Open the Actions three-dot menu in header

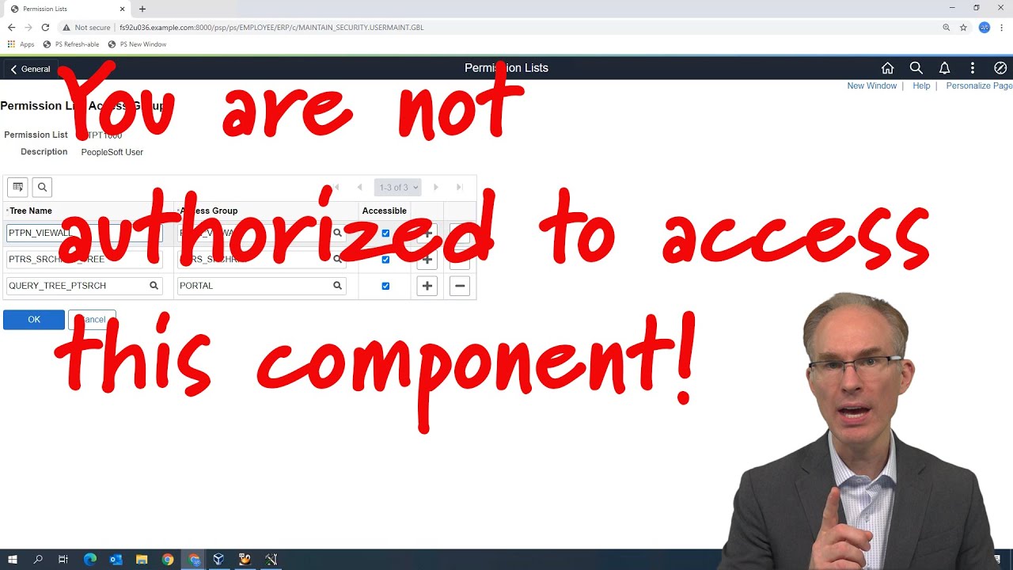tap(973, 68)
